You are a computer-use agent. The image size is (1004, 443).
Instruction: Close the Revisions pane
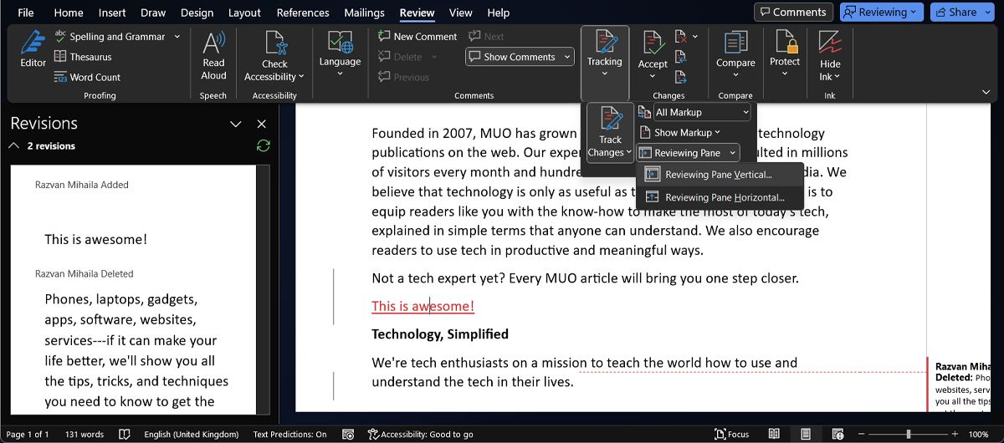[261, 124]
